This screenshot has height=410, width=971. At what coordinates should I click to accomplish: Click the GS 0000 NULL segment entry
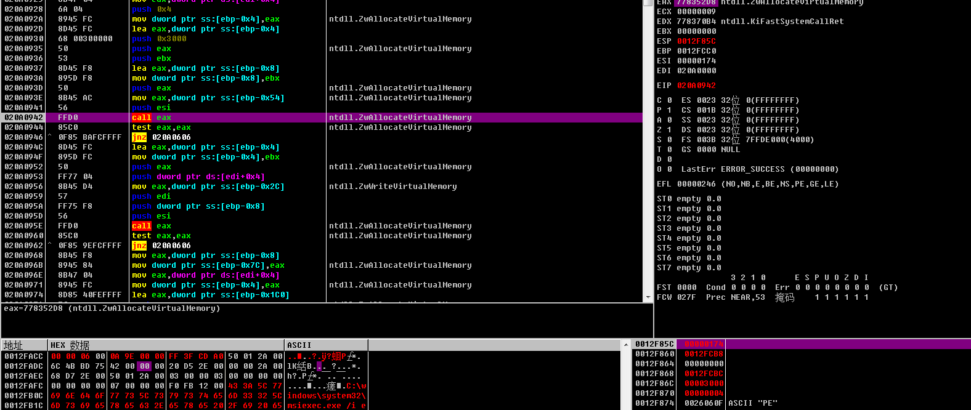tap(710, 150)
